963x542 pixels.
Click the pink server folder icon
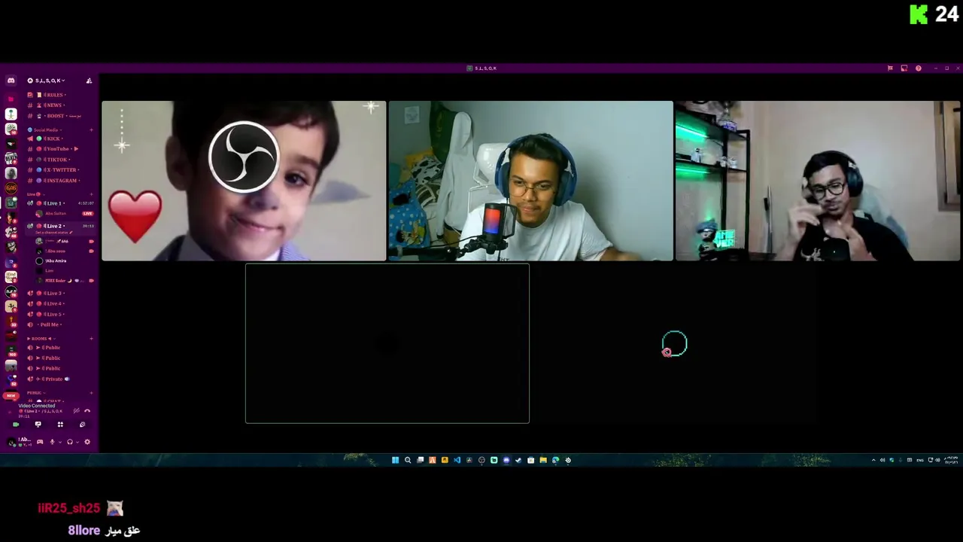tap(11, 99)
